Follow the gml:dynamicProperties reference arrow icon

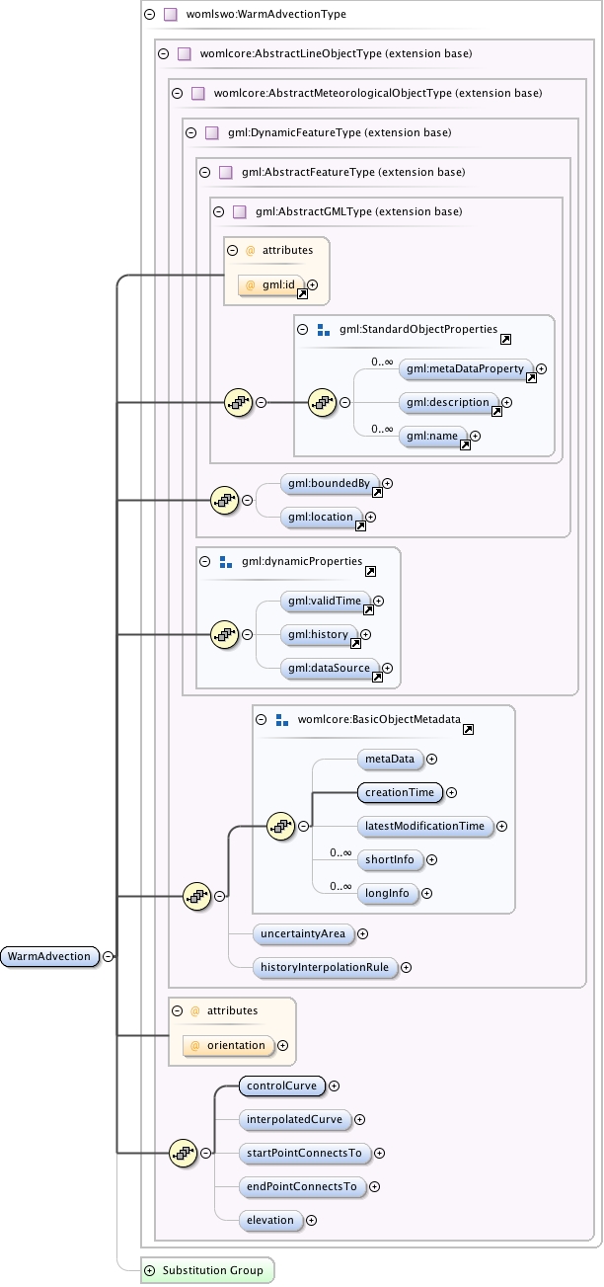pyautogui.click(x=370, y=571)
